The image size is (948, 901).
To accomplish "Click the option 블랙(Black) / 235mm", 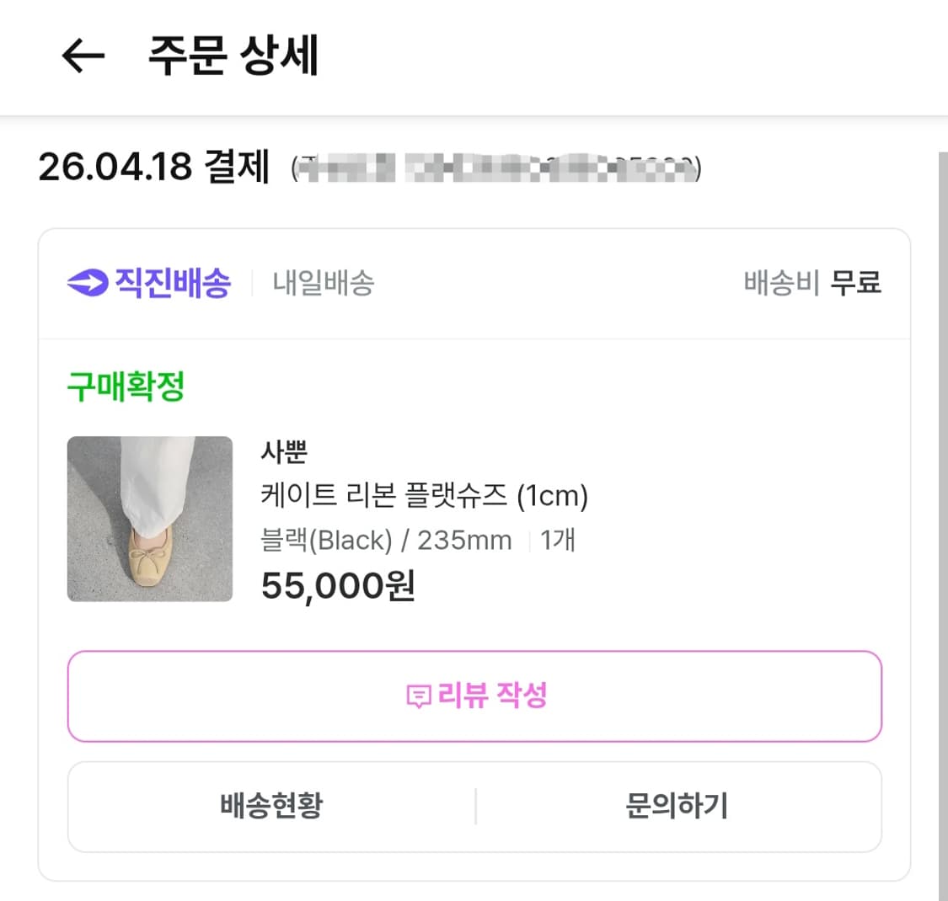I will [x=383, y=540].
